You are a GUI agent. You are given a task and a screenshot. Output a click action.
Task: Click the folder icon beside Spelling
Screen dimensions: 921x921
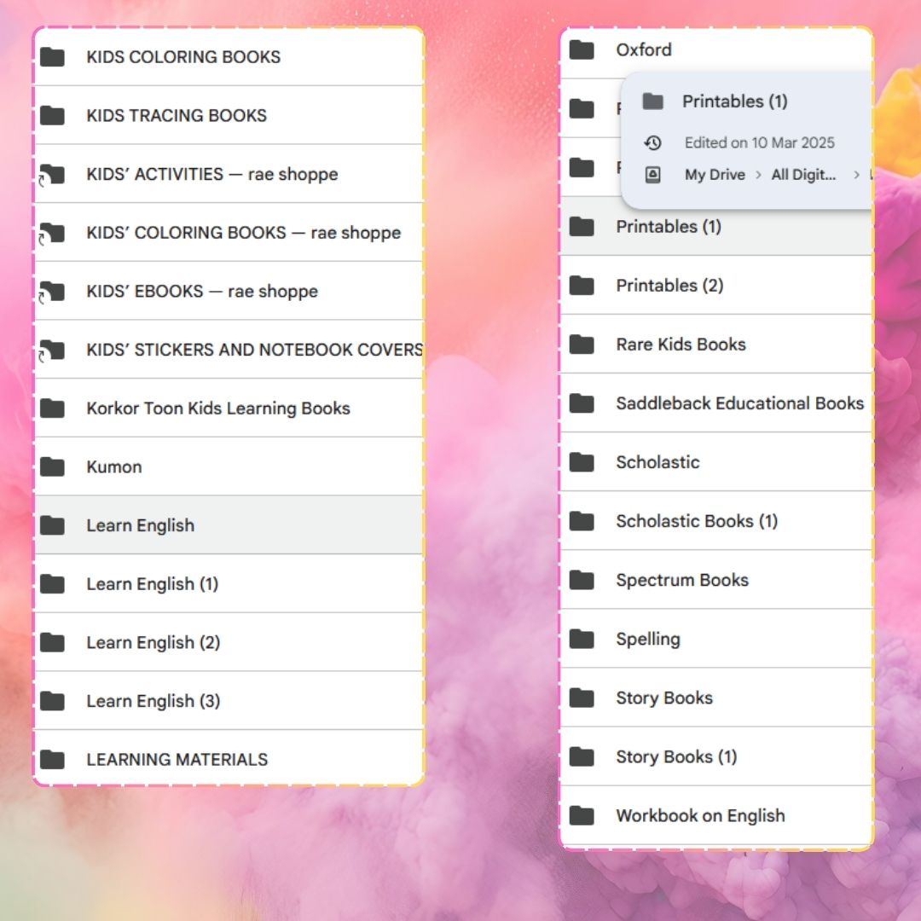(582, 639)
